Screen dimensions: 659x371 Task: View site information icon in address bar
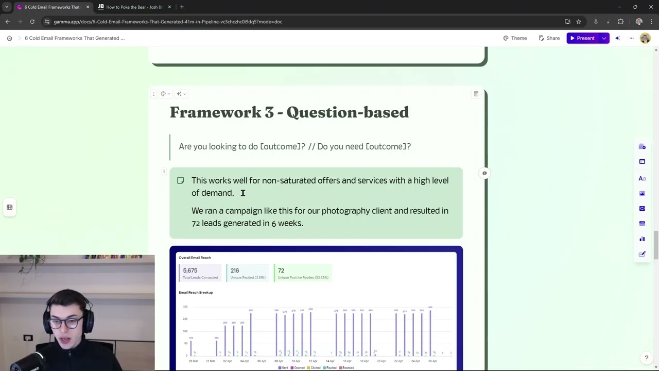(47, 22)
